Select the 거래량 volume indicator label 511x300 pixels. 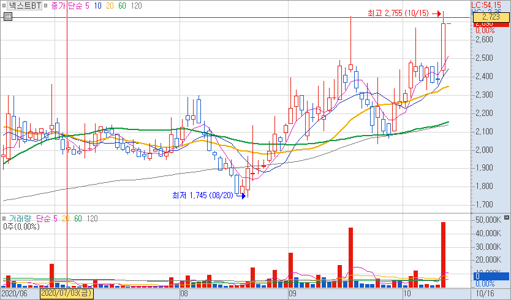coord(20,218)
